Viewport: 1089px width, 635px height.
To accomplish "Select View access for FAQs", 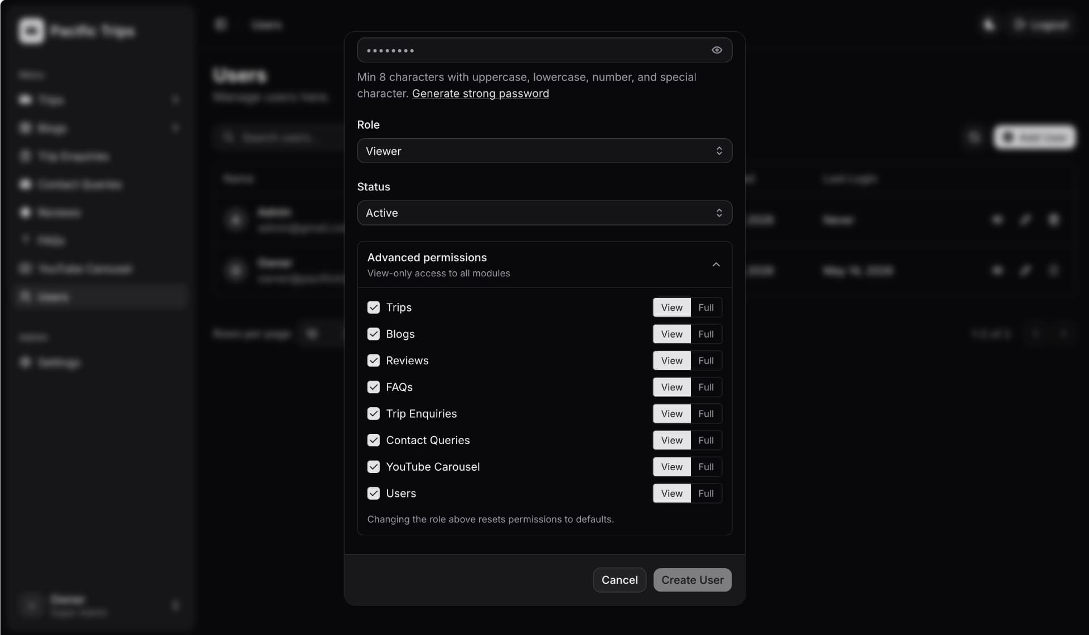I will [x=672, y=387].
